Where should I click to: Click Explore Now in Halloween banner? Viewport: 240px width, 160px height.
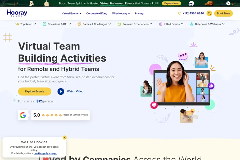coord(171,3)
